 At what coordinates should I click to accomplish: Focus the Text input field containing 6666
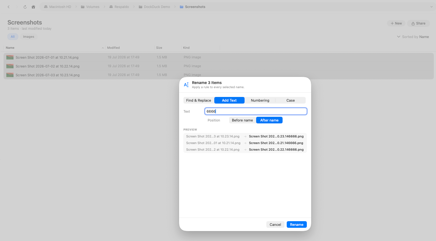click(256, 111)
